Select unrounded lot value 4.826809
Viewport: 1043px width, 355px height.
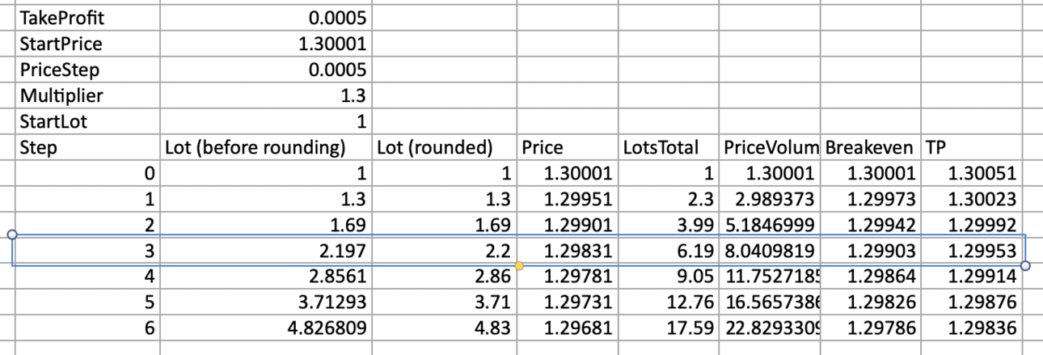(266, 328)
